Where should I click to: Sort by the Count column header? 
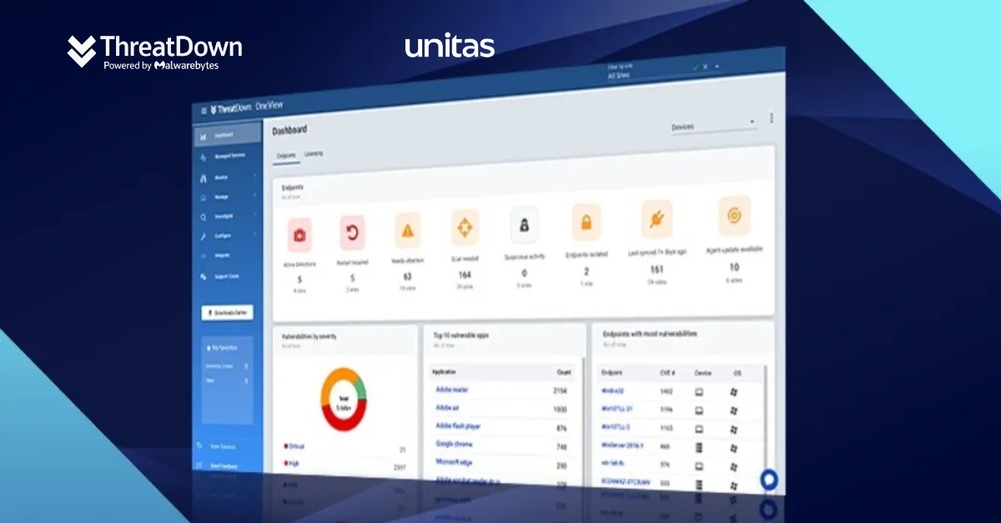tap(564, 372)
